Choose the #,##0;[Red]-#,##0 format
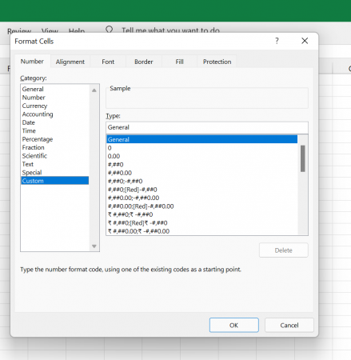This screenshot has height=360, width=351. pos(133,190)
